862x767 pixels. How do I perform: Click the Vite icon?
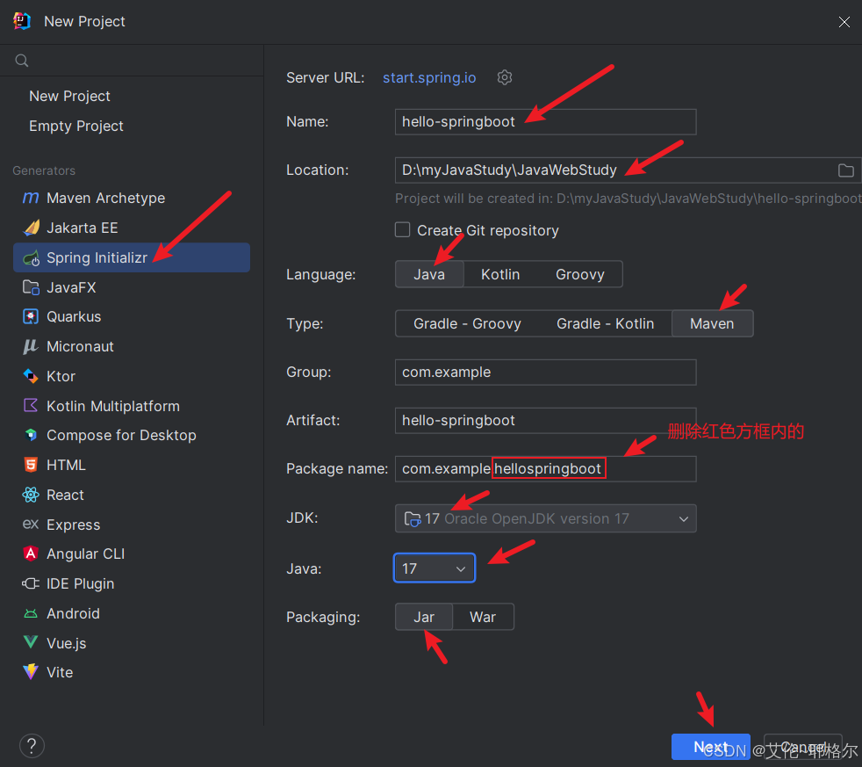pos(31,672)
